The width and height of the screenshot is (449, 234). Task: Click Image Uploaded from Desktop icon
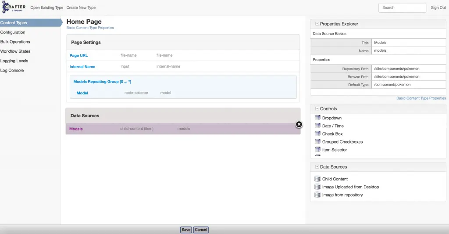pos(318,187)
